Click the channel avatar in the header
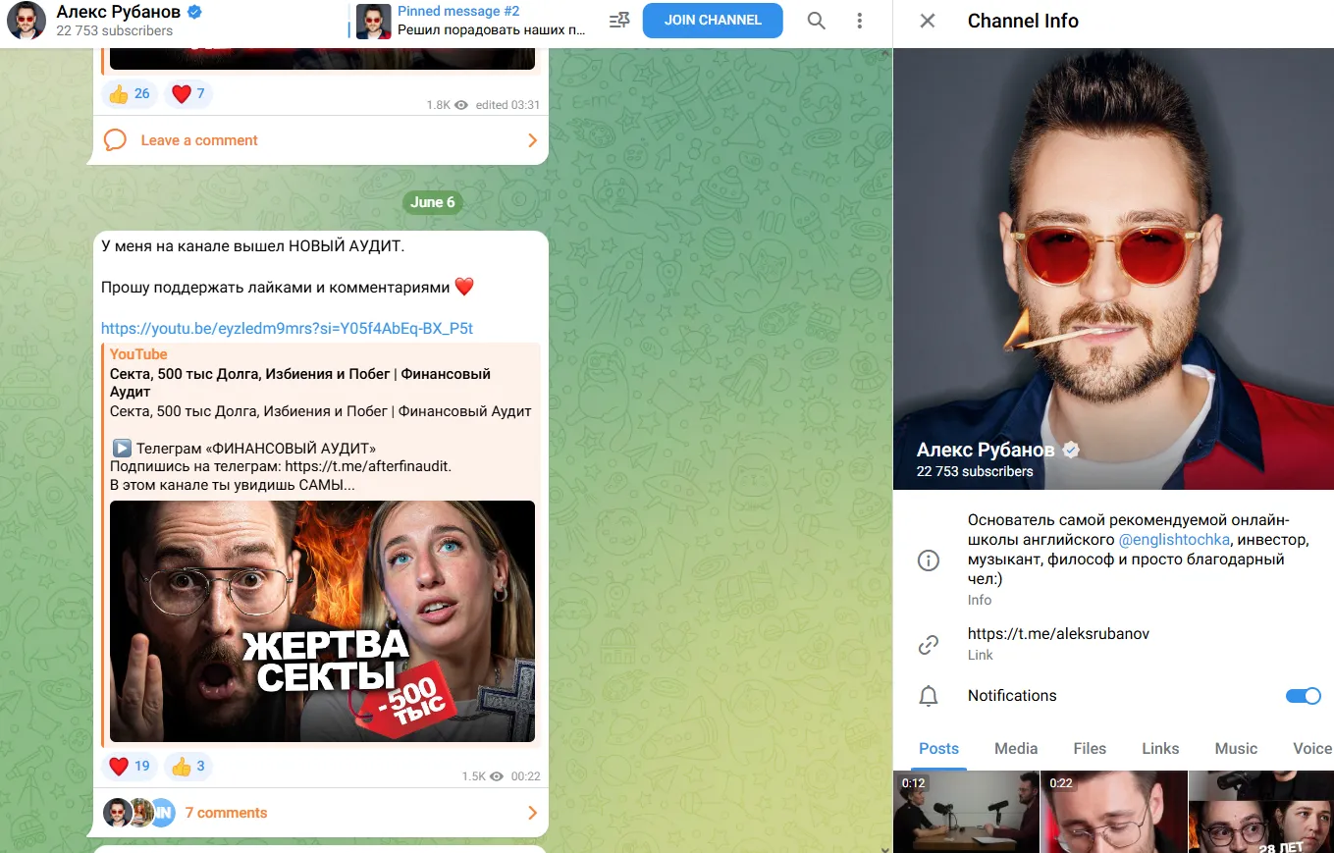 [27, 21]
